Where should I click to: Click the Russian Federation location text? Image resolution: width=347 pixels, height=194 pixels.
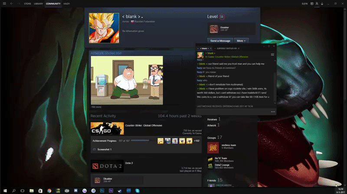coord(144,21)
